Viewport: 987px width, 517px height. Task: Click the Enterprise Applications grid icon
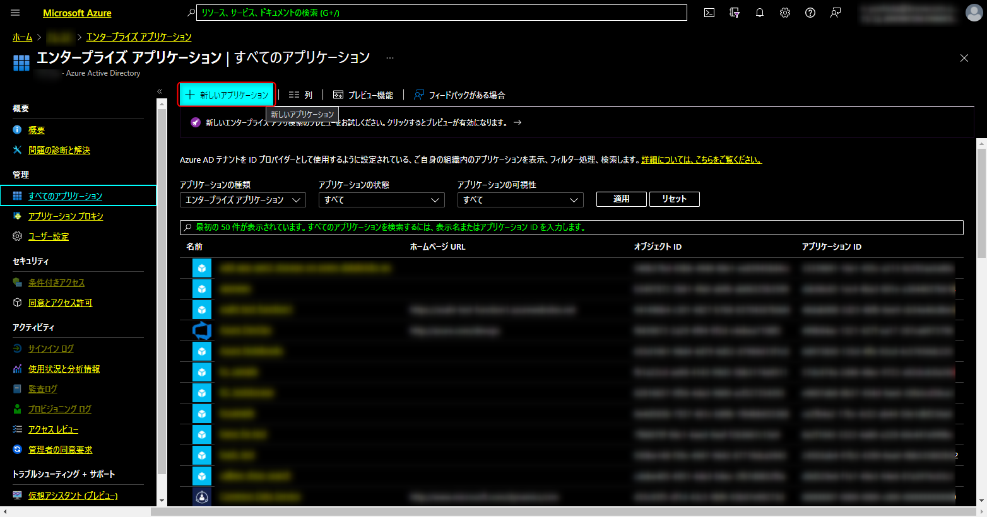pyautogui.click(x=21, y=62)
